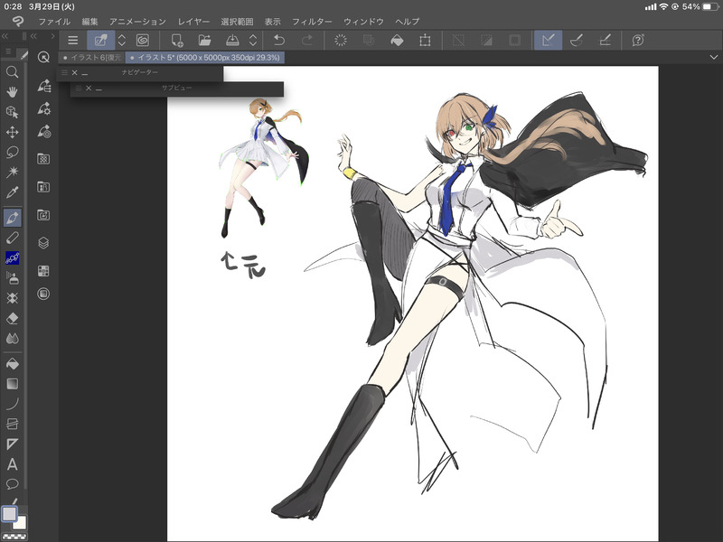
Task: Expand canvas tab list chevron at right
Action: [714, 58]
